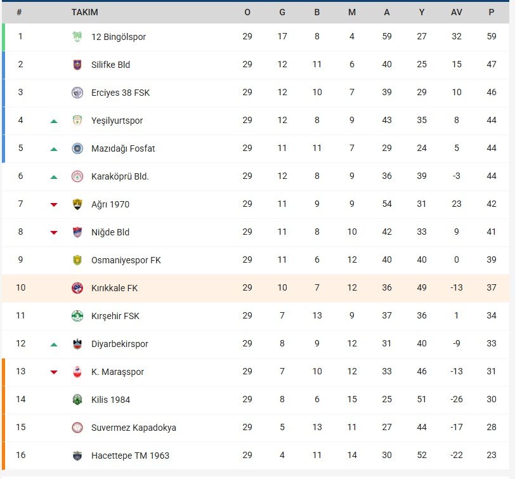Screen dimensions: 515x479
Task: Open the Osmaniyespor FK team link
Action: click(x=126, y=260)
